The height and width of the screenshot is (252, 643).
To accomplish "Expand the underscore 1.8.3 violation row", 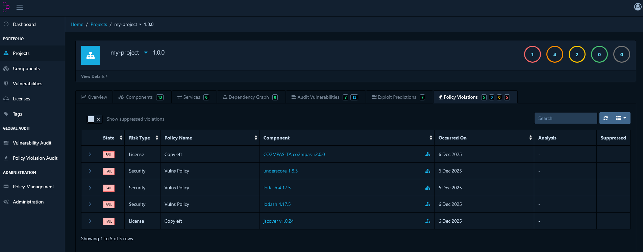I will click(x=90, y=171).
